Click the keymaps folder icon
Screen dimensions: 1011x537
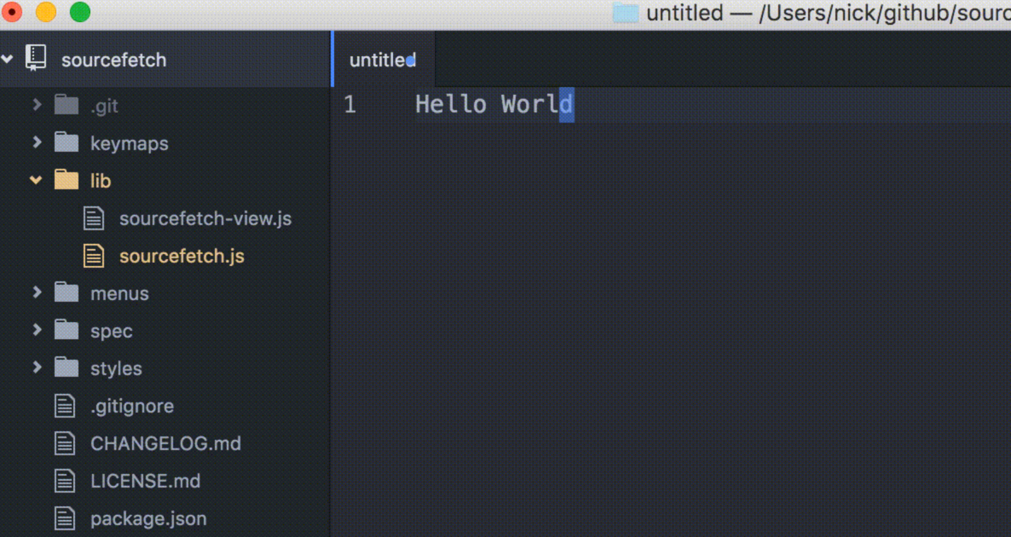[66, 142]
